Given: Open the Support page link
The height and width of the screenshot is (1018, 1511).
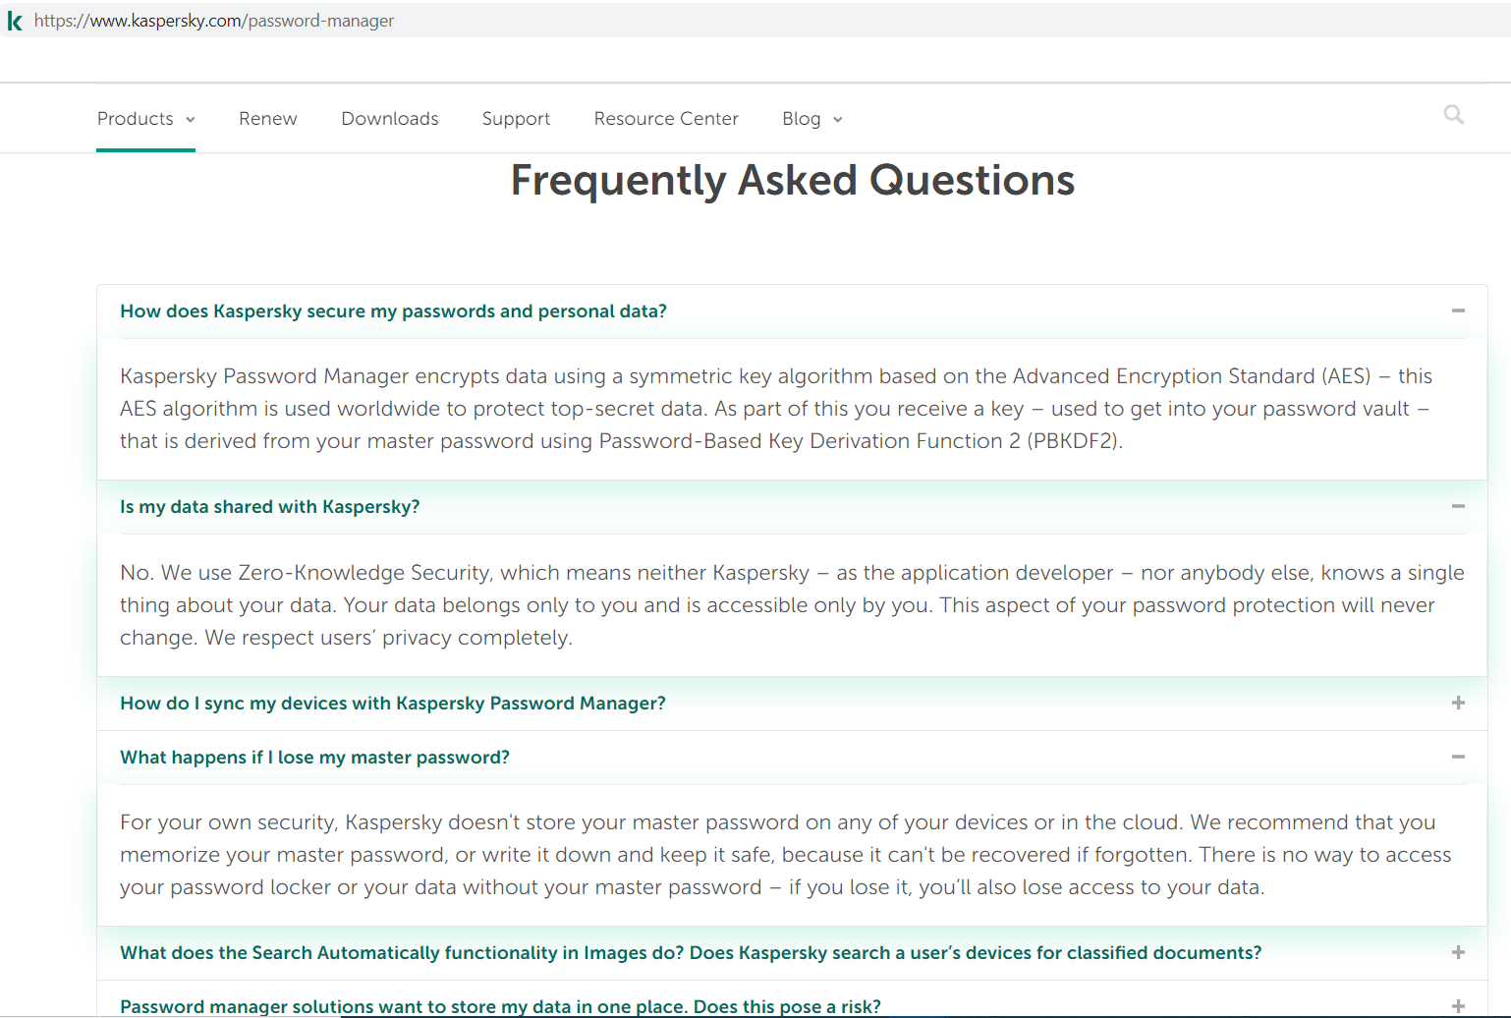Looking at the screenshot, I should (x=516, y=119).
